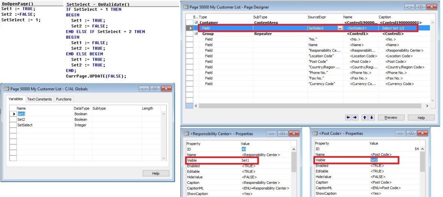Select the row marker for the Set1 variable

click(13, 114)
